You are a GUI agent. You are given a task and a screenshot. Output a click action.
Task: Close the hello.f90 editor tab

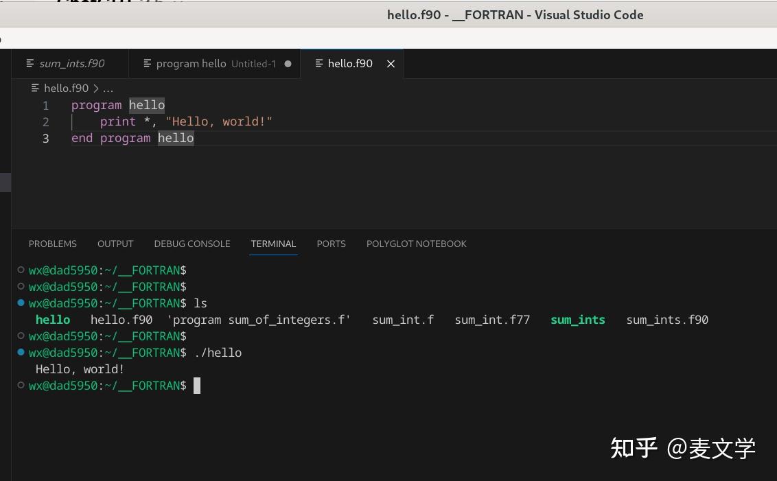(391, 63)
